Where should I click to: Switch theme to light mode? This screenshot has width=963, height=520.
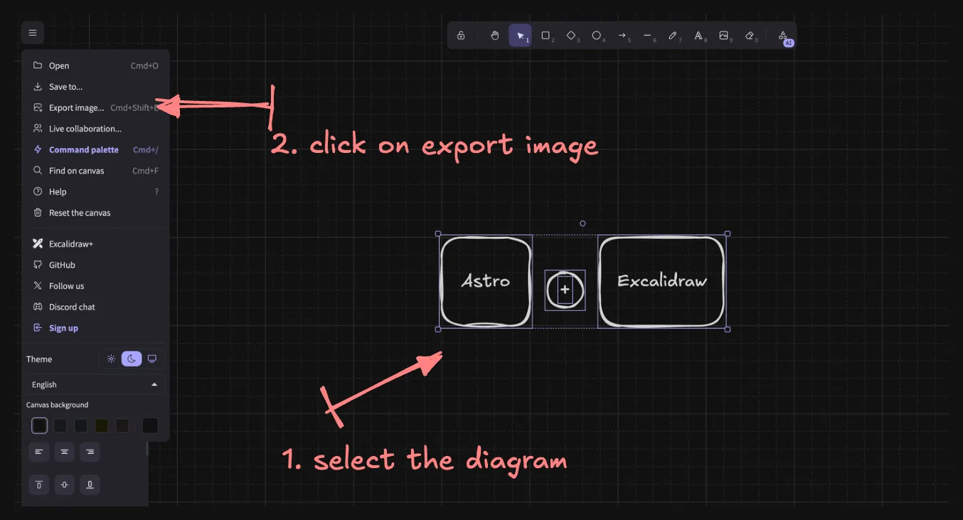pyautogui.click(x=111, y=359)
